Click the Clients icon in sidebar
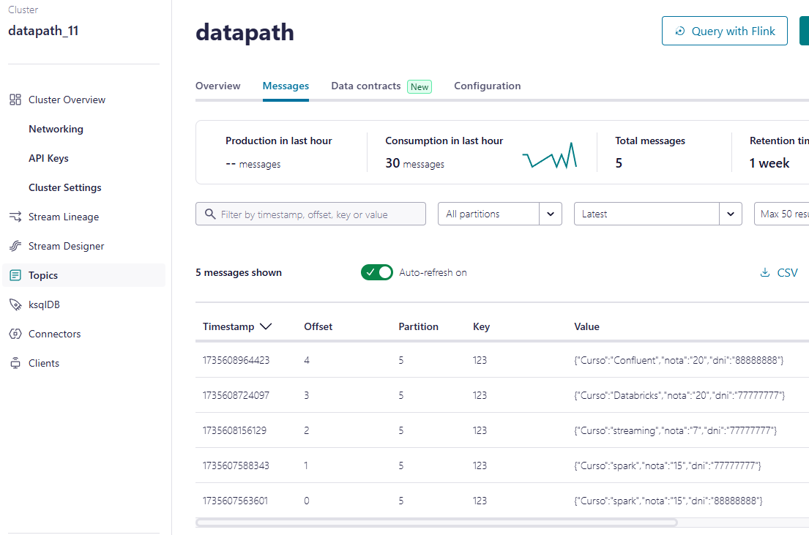 pos(15,363)
